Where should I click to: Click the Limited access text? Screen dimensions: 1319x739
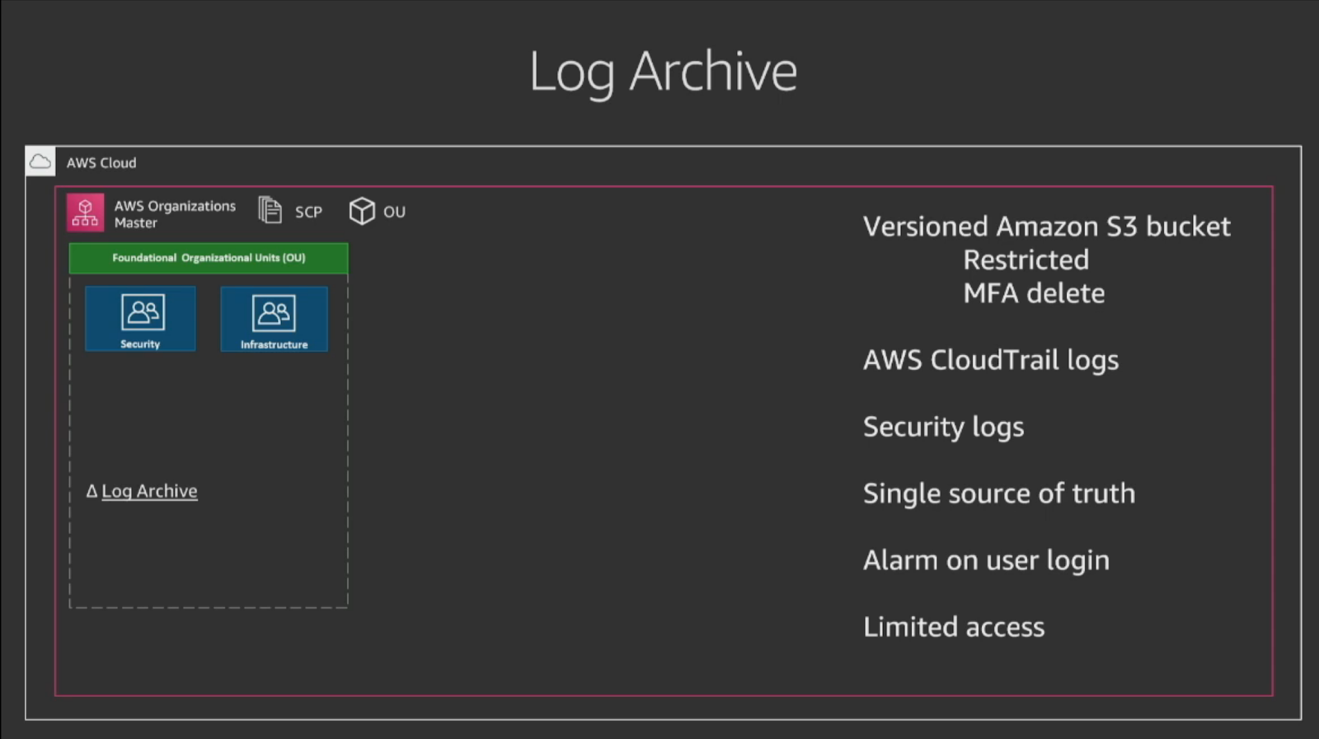point(954,627)
